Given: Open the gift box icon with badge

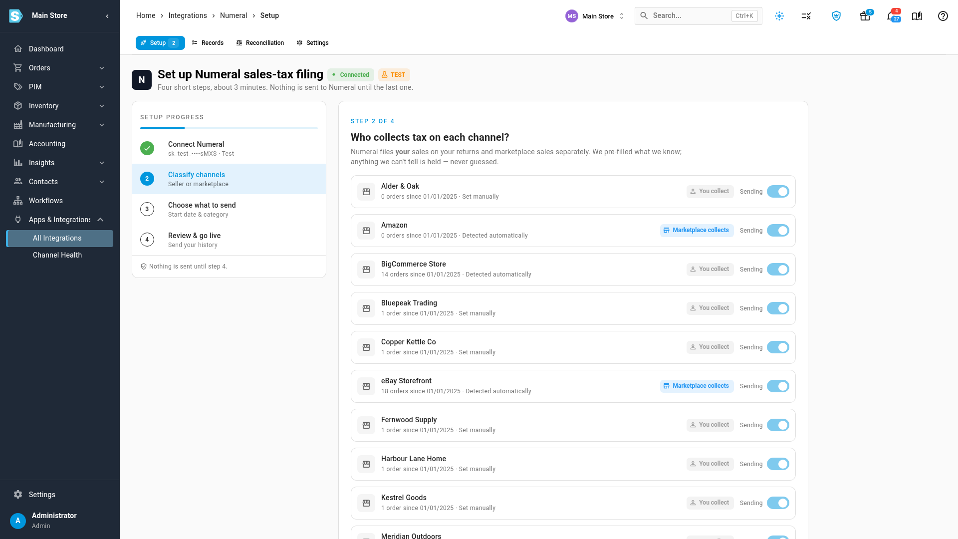Looking at the screenshot, I should 865,16.
